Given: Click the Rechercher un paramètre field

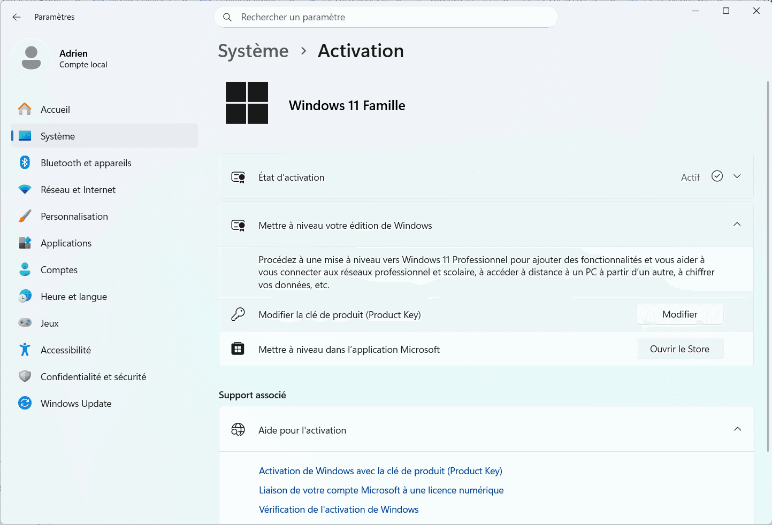Looking at the screenshot, I should [x=386, y=17].
